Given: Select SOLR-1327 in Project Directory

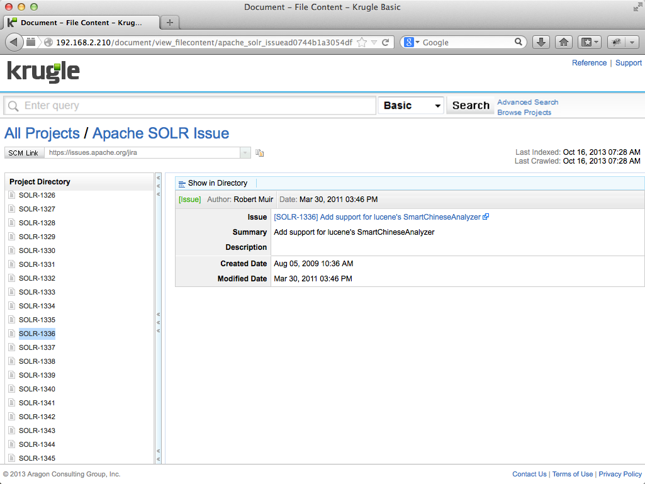Looking at the screenshot, I should click(37, 209).
